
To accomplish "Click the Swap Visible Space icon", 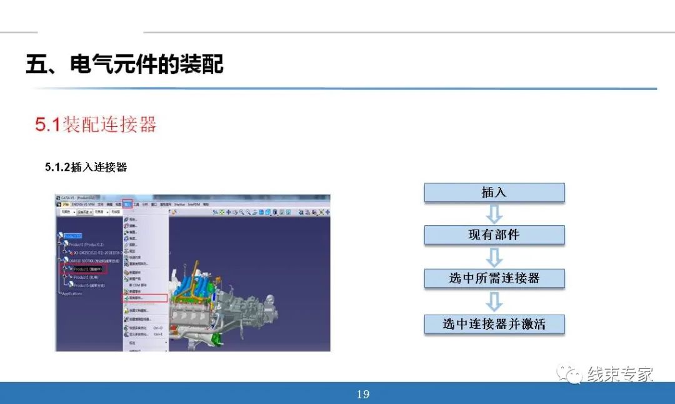I will pyautogui.click(x=288, y=212).
